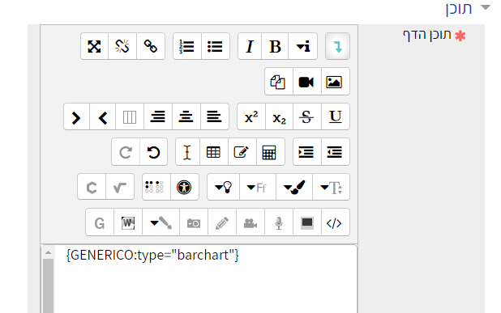Open the paragraph styles dropdown
The image size is (501, 313).
pos(302,46)
